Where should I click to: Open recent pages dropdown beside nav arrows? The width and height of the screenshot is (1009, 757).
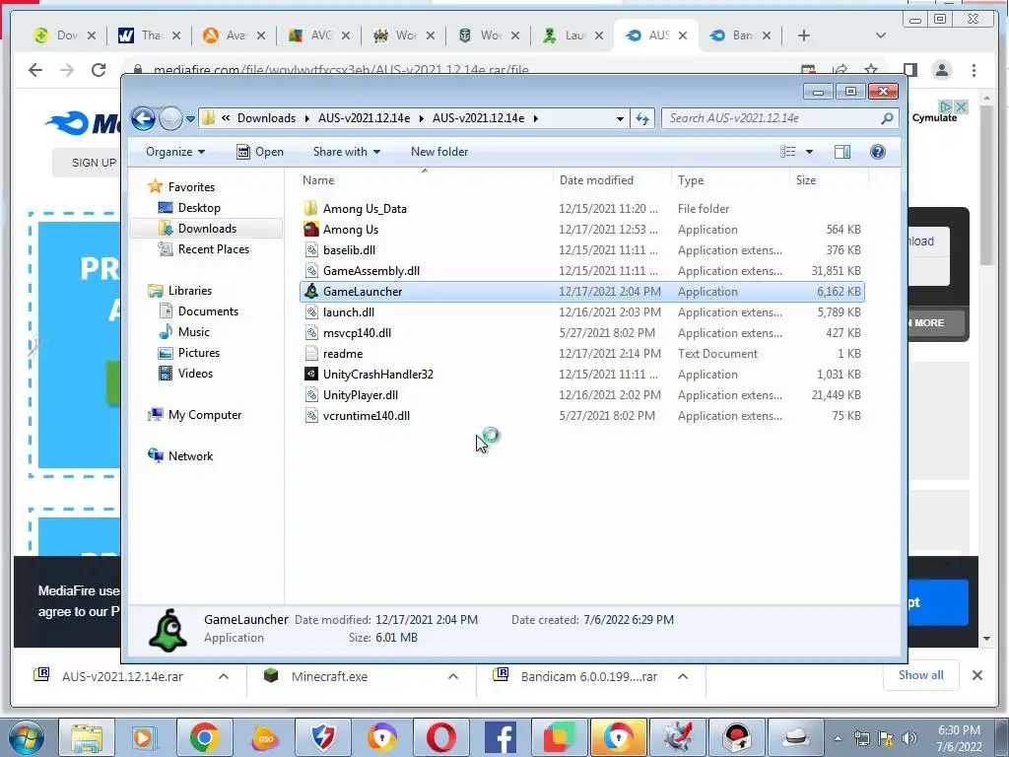pos(190,119)
